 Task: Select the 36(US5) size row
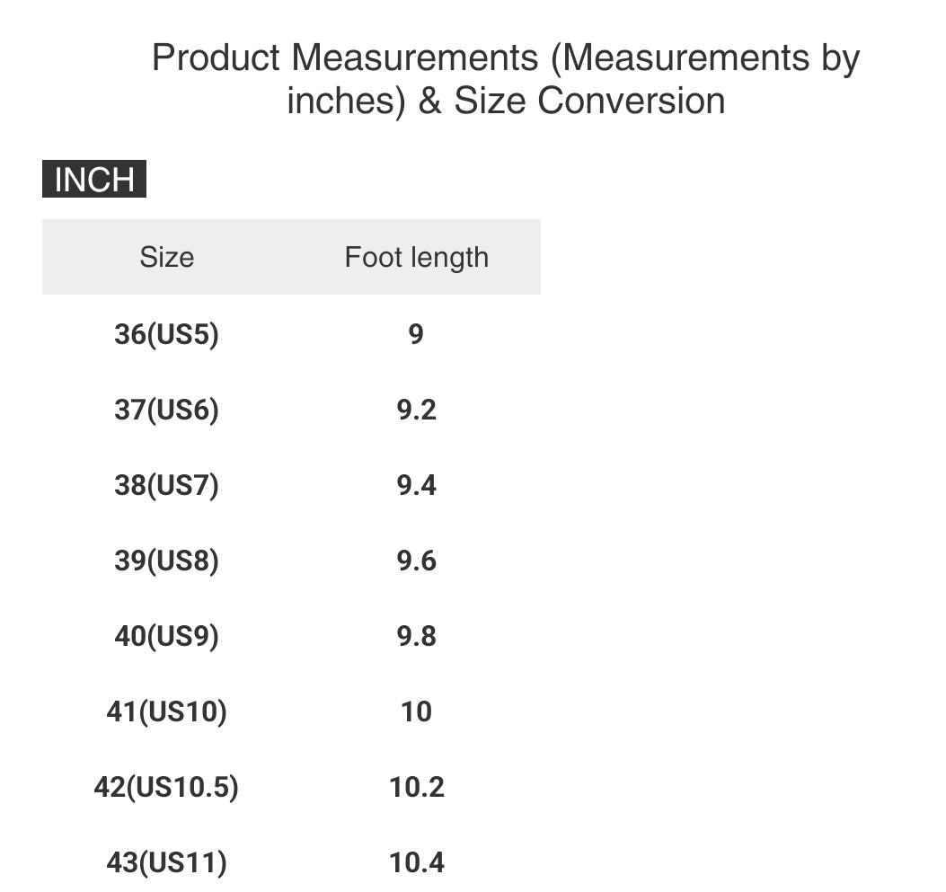coord(291,333)
